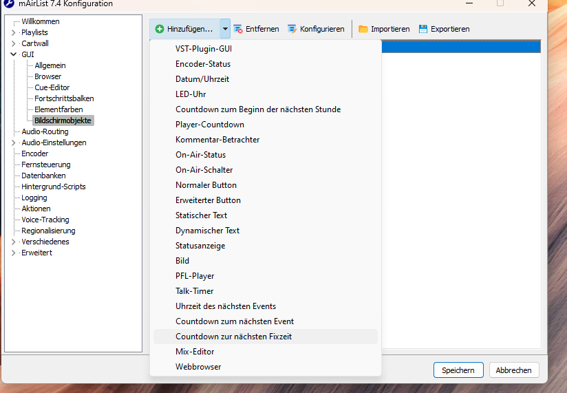Open Elementfarben settings in tree
Screen dimensions: 567x393
point(58,109)
